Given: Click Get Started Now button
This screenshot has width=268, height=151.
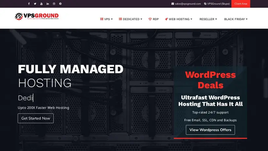Looking at the screenshot, I should pyautogui.click(x=36, y=118).
